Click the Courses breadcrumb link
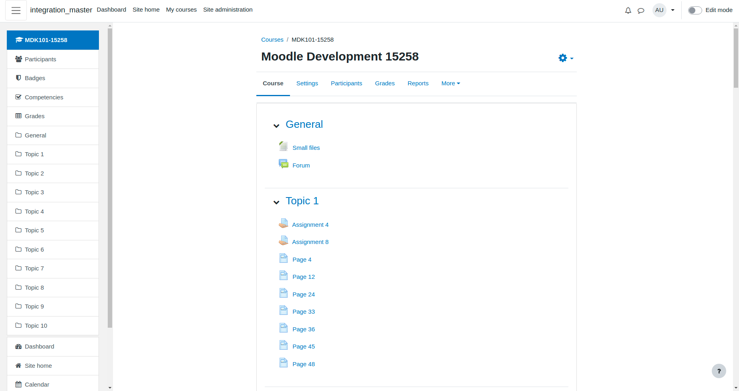The width and height of the screenshot is (739, 391). tap(272, 40)
